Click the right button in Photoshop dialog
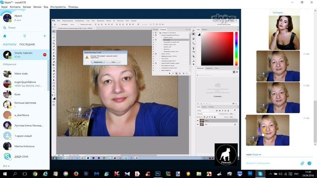Screen dimensions: 317x178 [113, 62]
